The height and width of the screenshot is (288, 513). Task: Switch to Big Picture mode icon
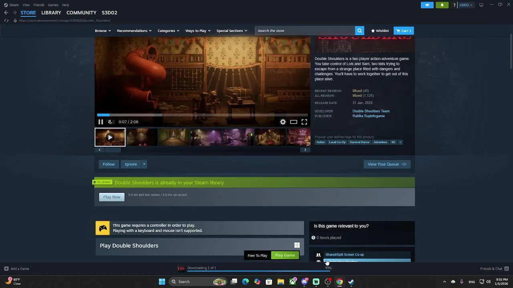(481, 5)
